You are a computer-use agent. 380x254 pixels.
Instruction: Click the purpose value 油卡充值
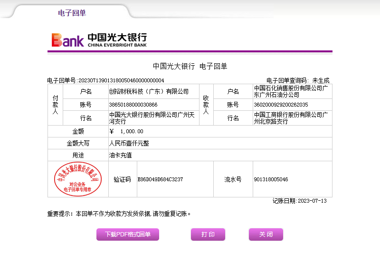coord(121,155)
